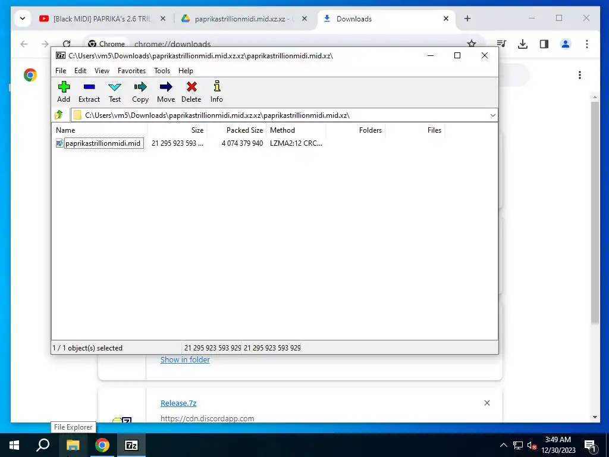Image resolution: width=609 pixels, height=457 pixels.
Task: Bookmark this page with the star icon
Action: click(472, 43)
